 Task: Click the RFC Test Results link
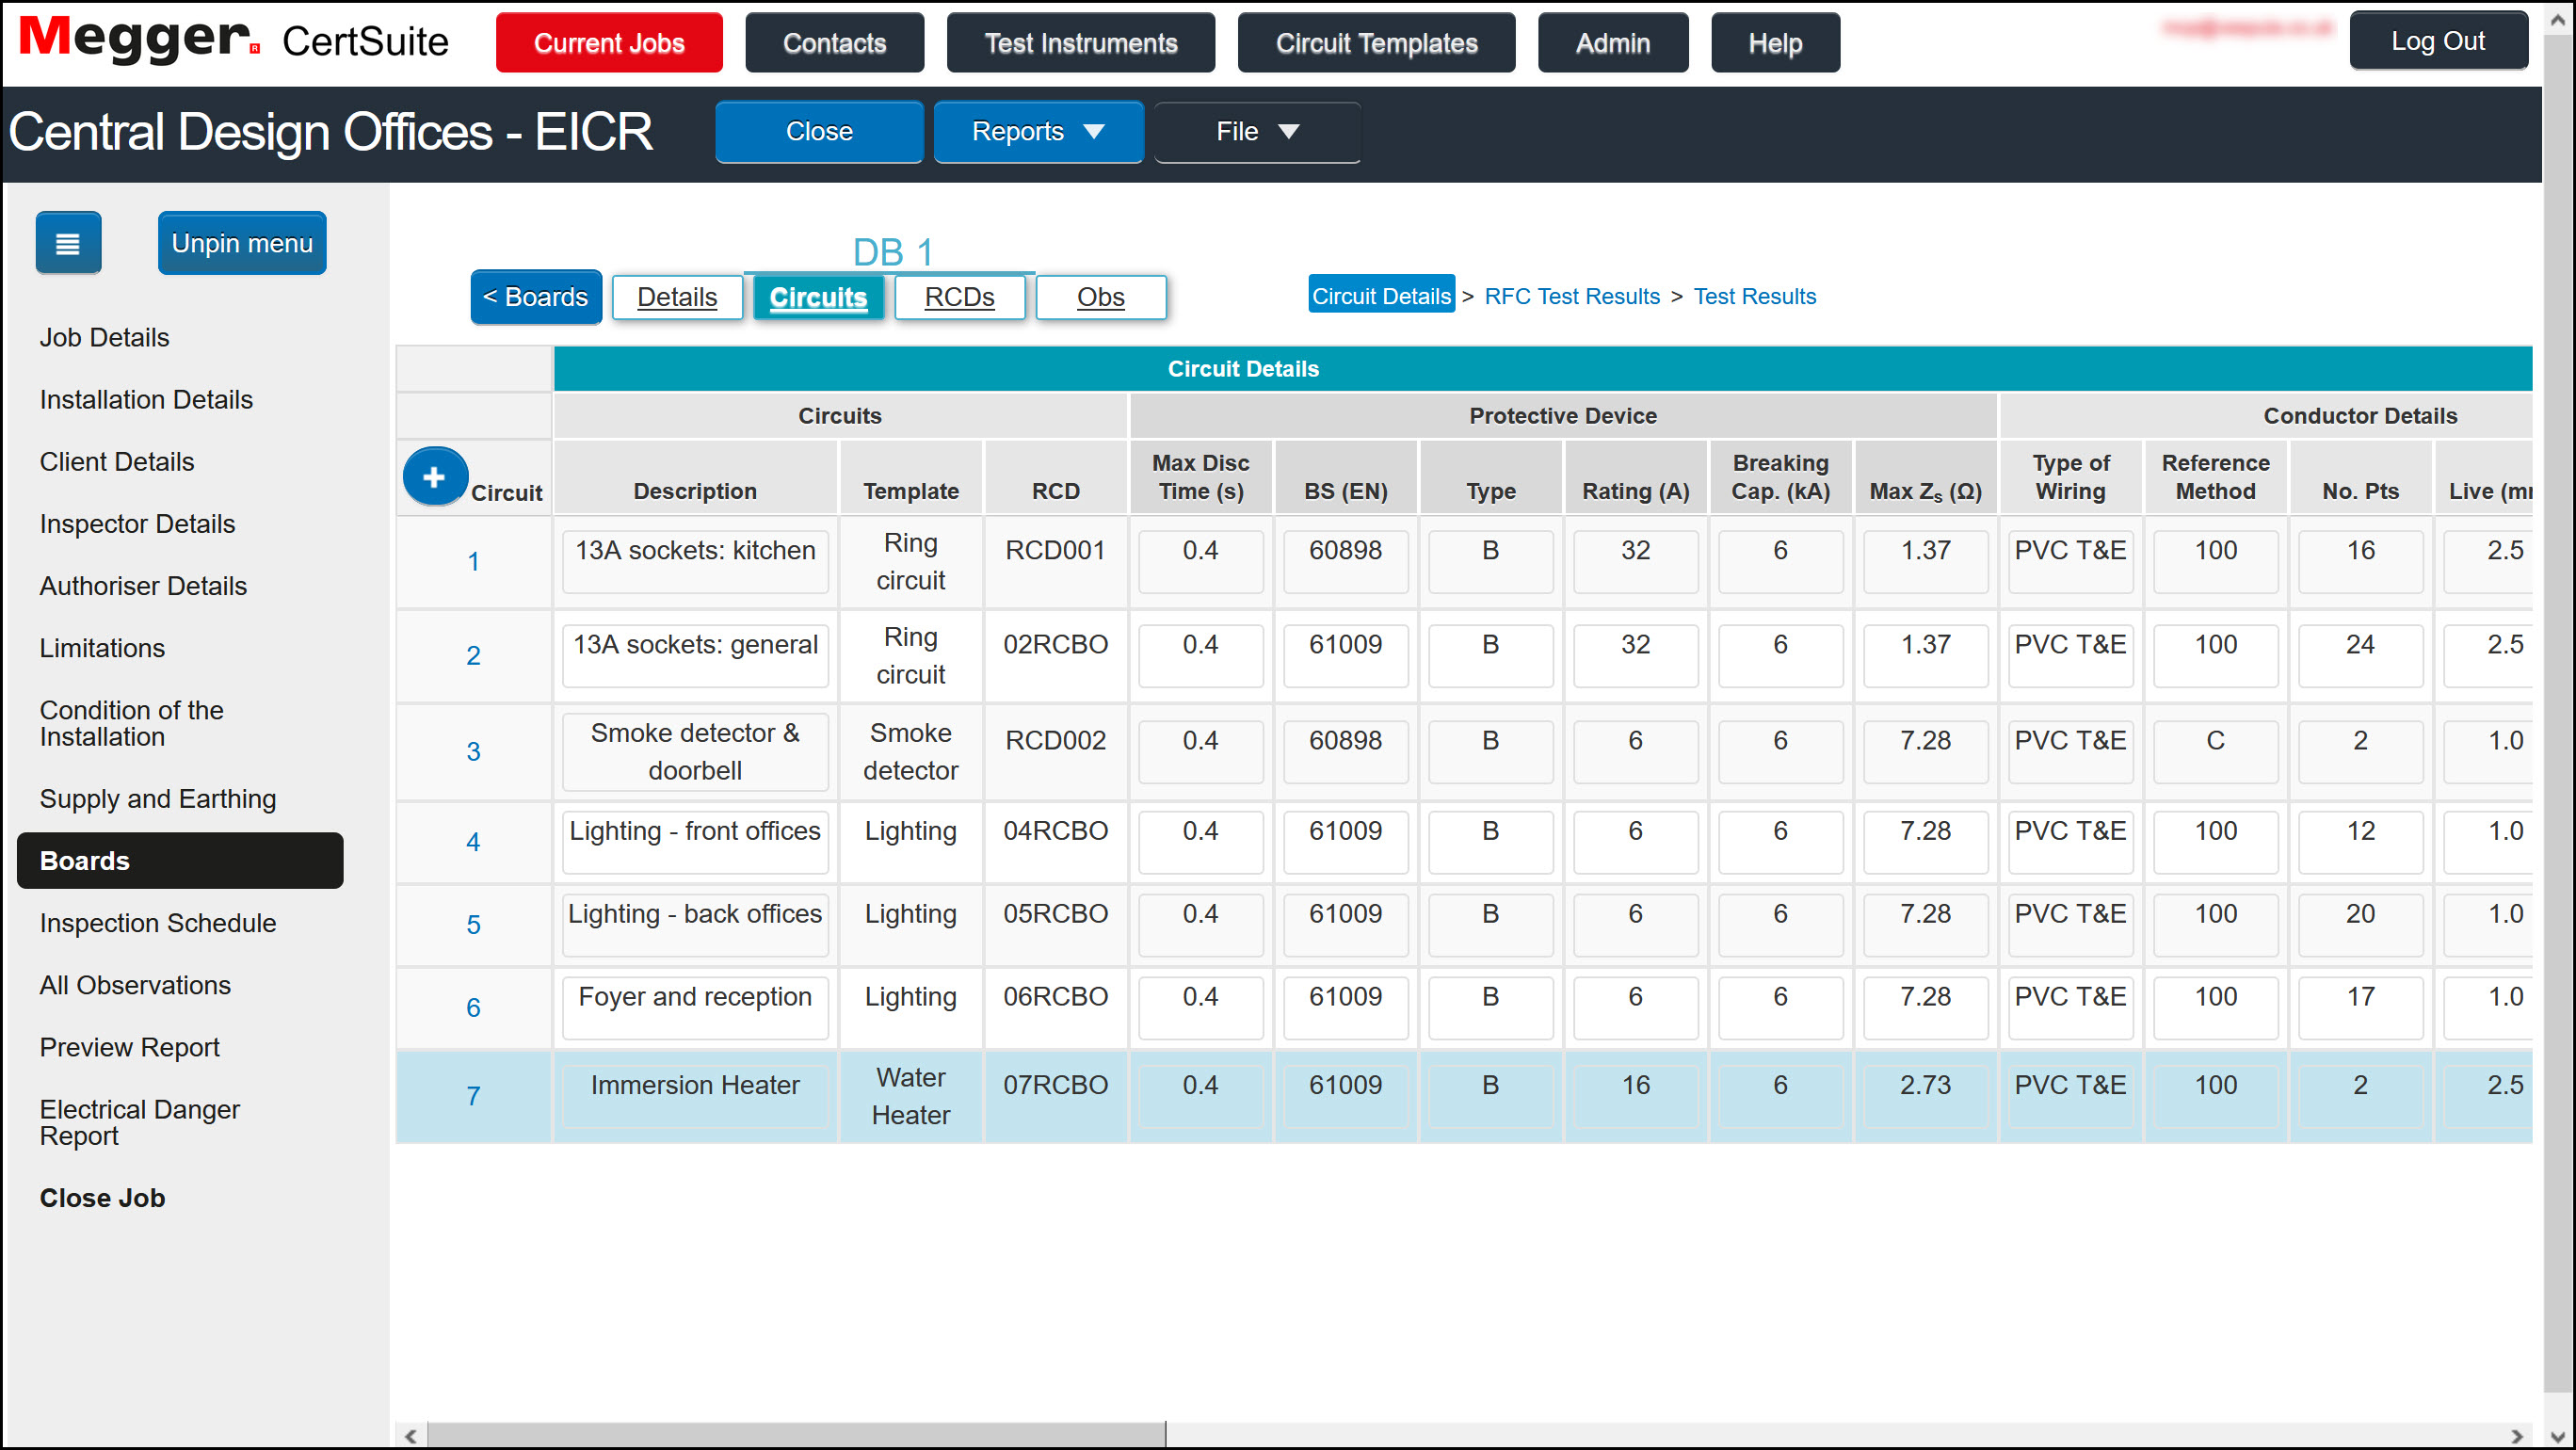(x=1570, y=296)
